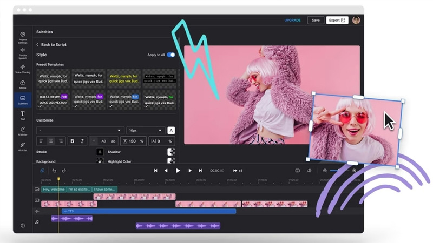Toggle timeline snapping magnet icon
The height and width of the screenshot is (243, 433).
coord(42,171)
